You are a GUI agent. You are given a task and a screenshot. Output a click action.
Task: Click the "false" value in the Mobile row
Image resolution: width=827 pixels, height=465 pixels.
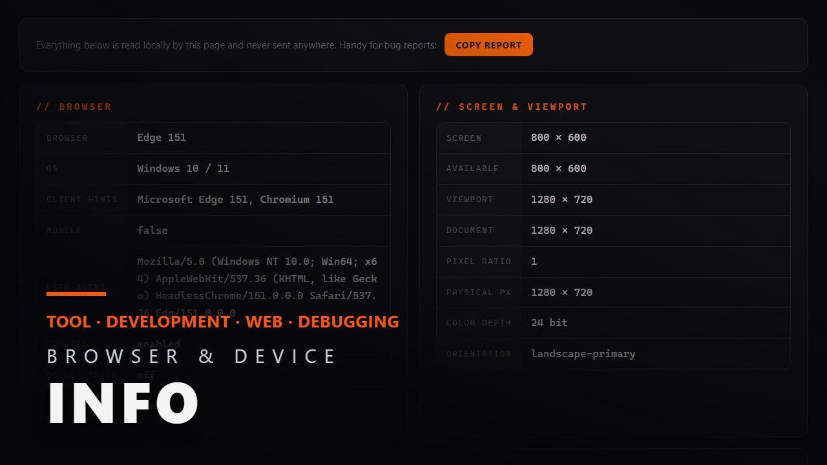pos(152,231)
